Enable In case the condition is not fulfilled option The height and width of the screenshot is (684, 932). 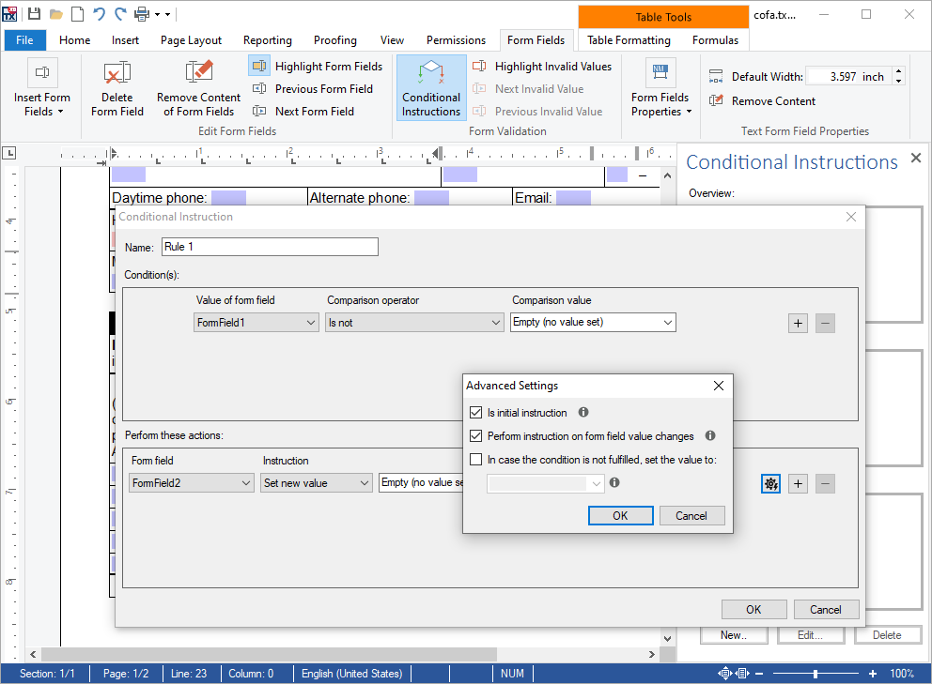[476, 459]
